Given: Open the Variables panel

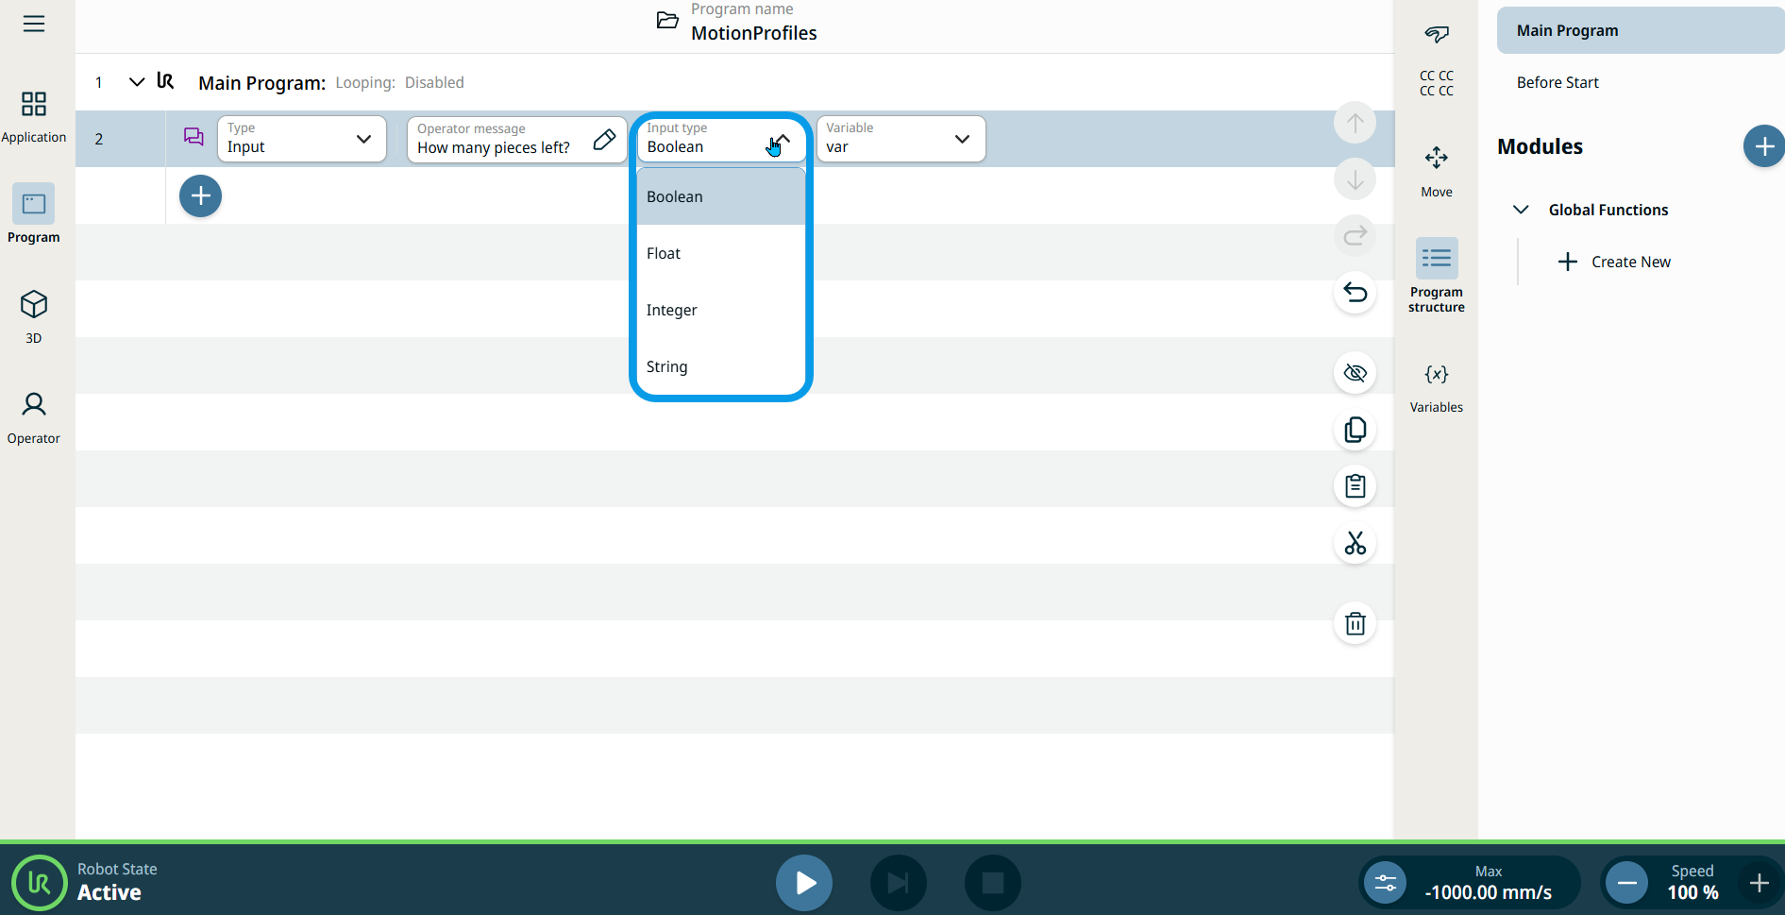Looking at the screenshot, I should 1436,387.
